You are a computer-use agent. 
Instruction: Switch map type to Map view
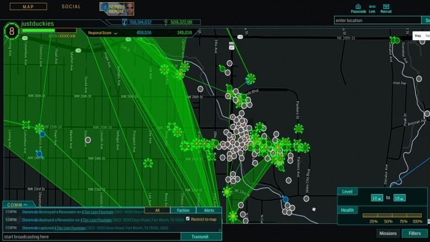tap(418, 36)
